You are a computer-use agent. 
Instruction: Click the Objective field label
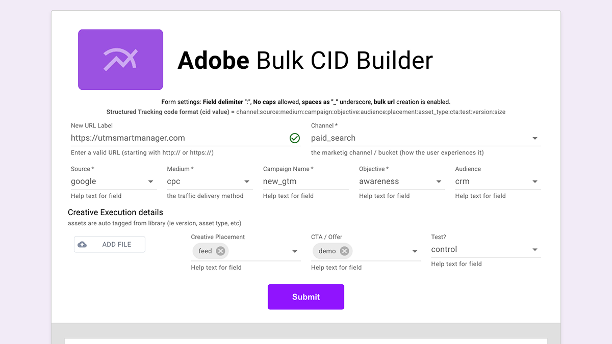(x=374, y=169)
